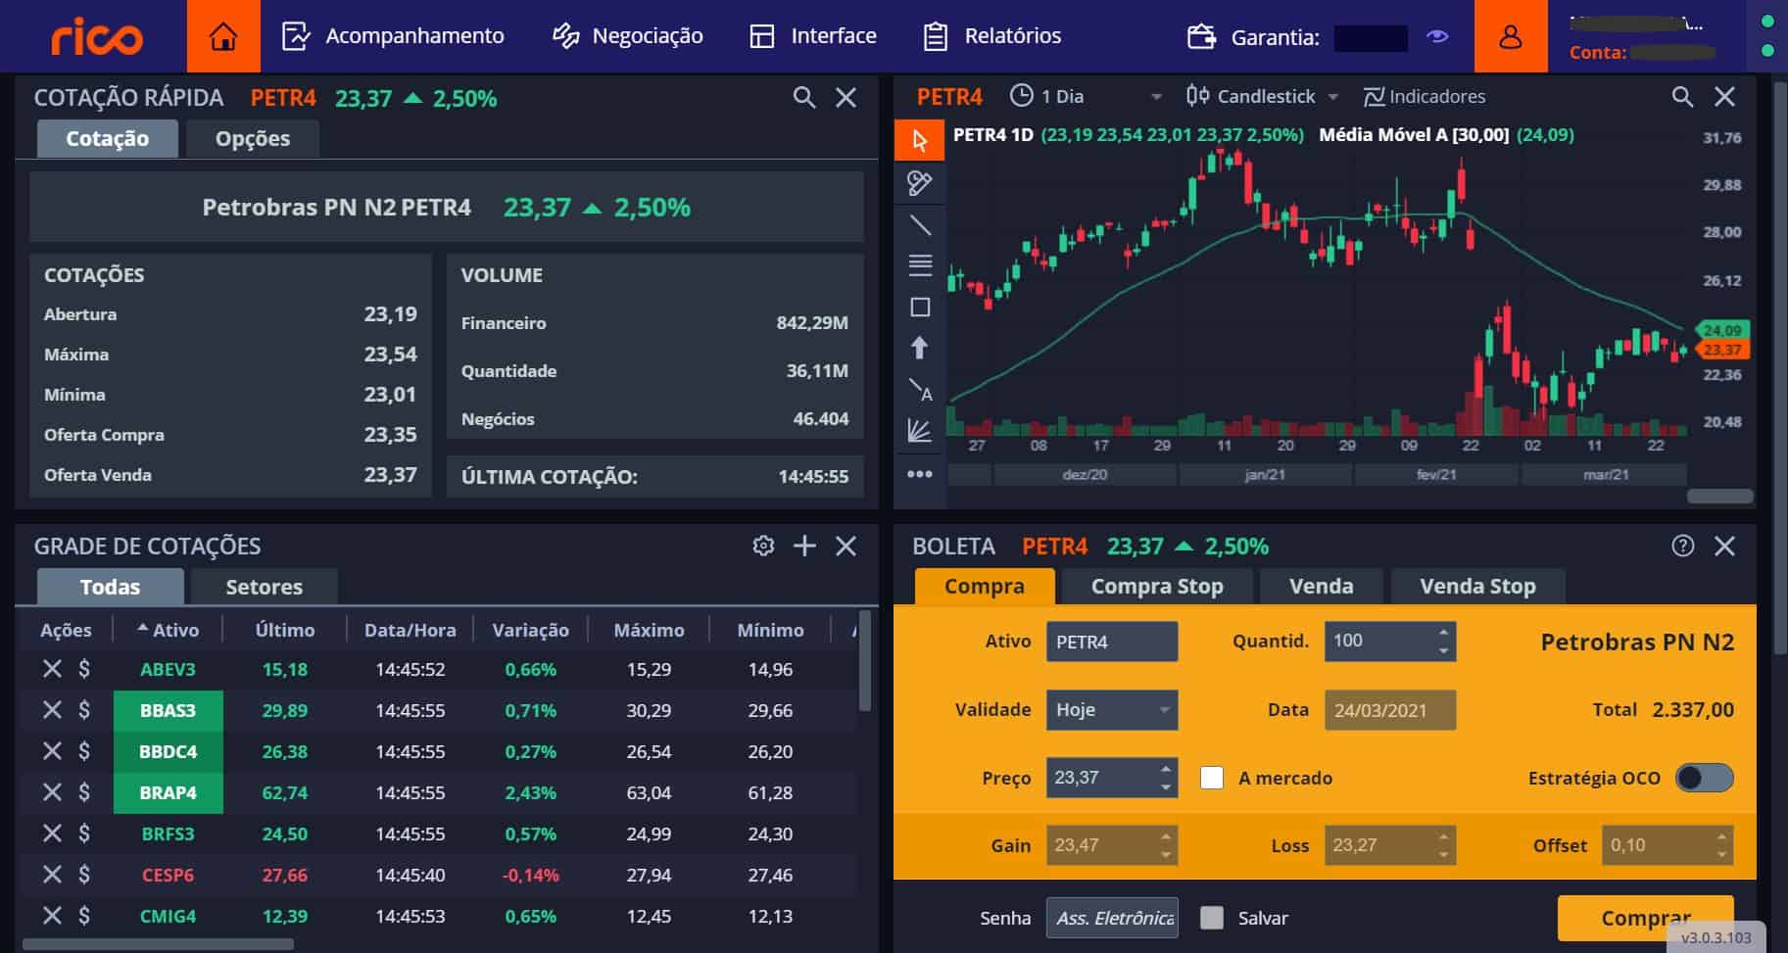This screenshot has height=953, width=1788.
Task: Open the Boleta help question icon
Action: click(x=1682, y=546)
